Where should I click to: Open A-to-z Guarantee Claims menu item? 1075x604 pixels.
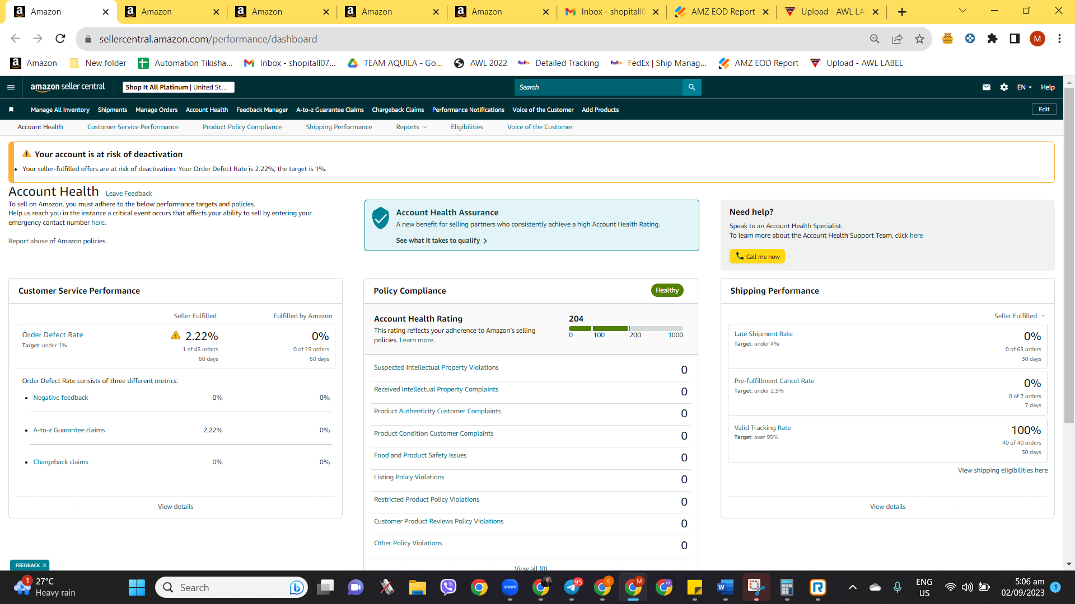click(x=330, y=110)
